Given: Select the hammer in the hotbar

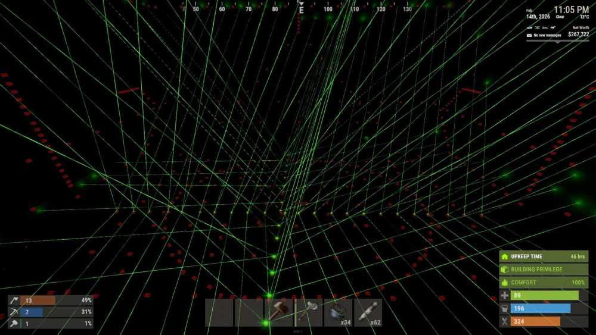Looking at the screenshot, I should click(279, 312).
